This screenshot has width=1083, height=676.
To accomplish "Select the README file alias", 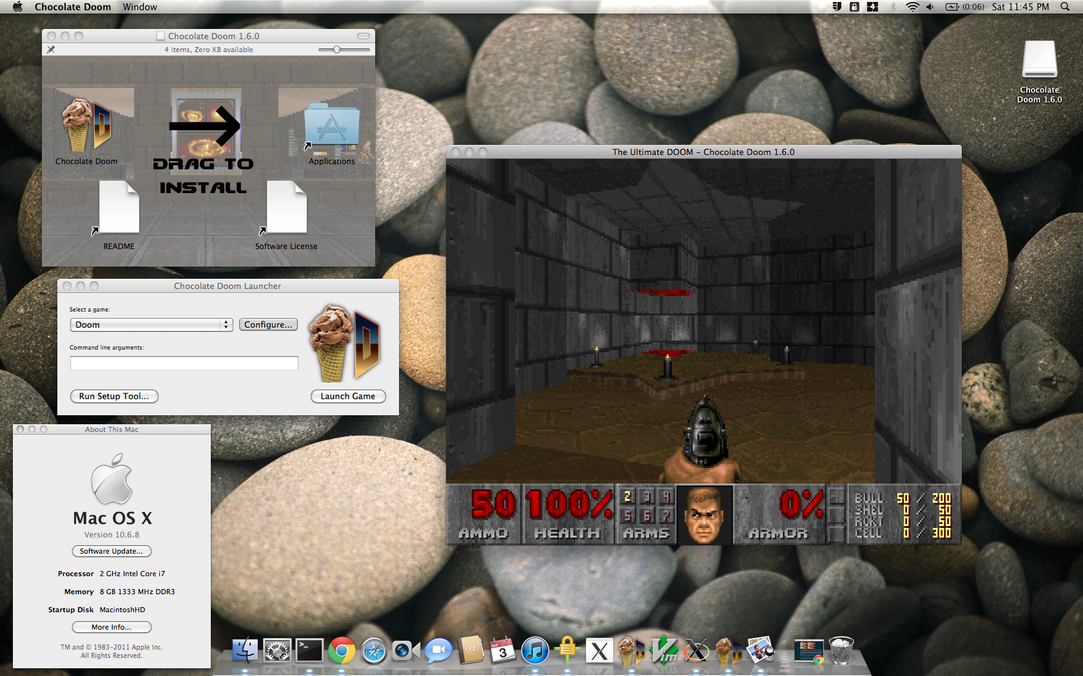I will (119, 208).
